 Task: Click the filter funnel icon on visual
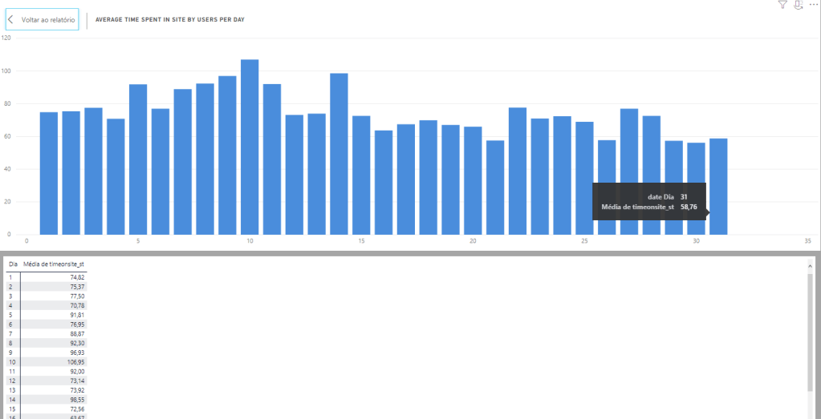(x=782, y=5)
